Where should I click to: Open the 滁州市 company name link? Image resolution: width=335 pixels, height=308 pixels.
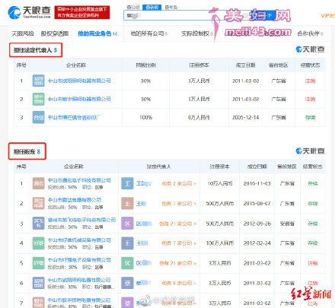(x=81, y=220)
